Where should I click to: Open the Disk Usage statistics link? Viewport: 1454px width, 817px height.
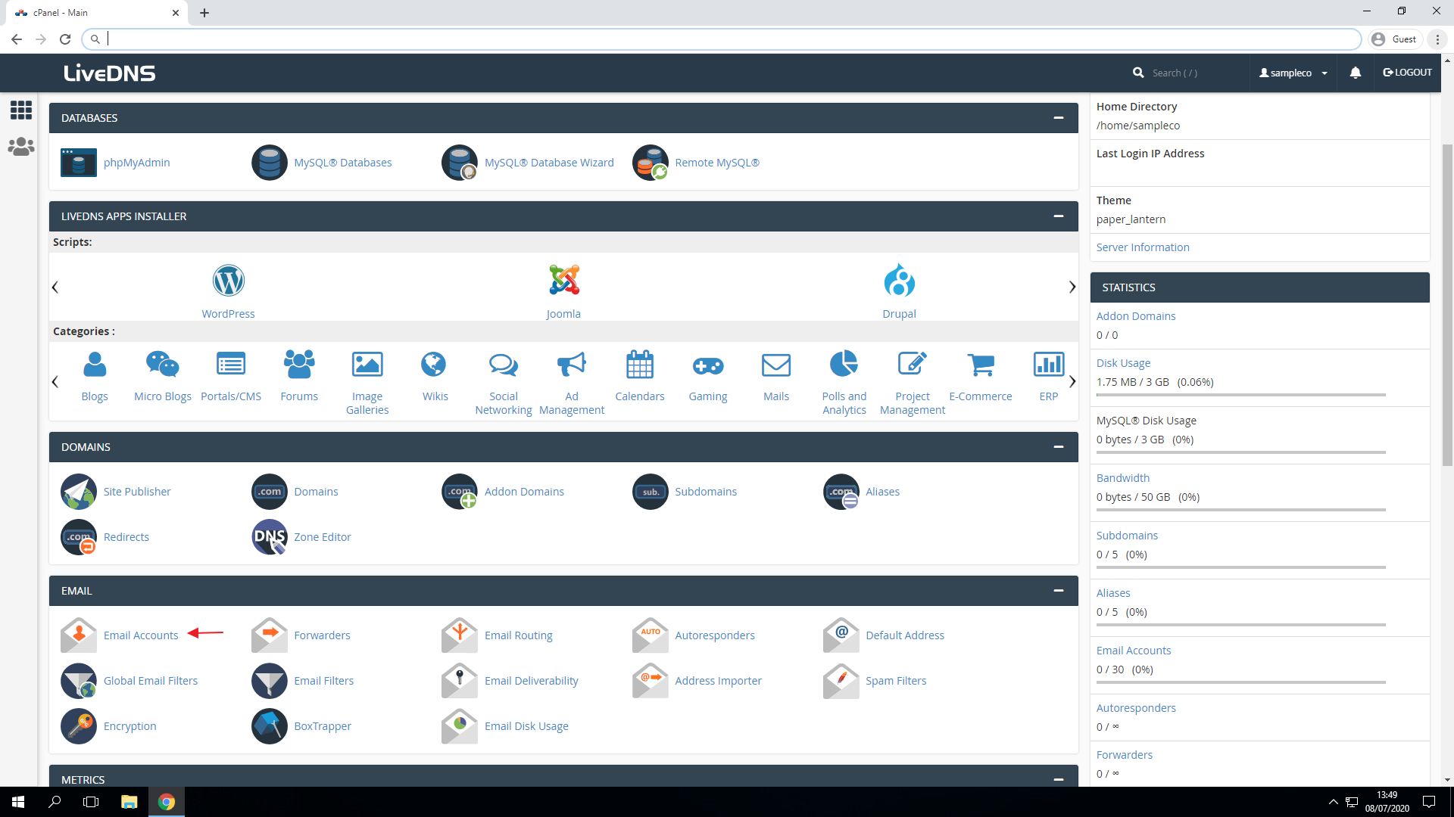[x=1123, y=363]
